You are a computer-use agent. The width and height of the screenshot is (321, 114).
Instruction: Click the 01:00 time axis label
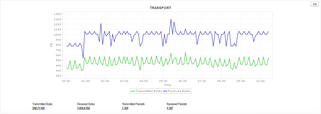[85, 81]
